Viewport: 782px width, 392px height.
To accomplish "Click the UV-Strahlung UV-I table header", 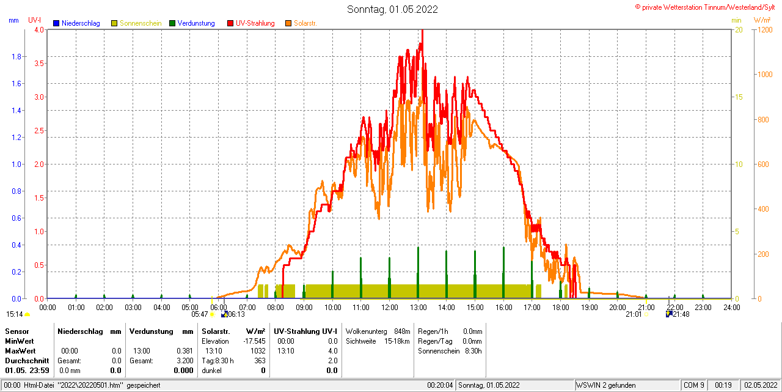I will (x=305, y=331).
